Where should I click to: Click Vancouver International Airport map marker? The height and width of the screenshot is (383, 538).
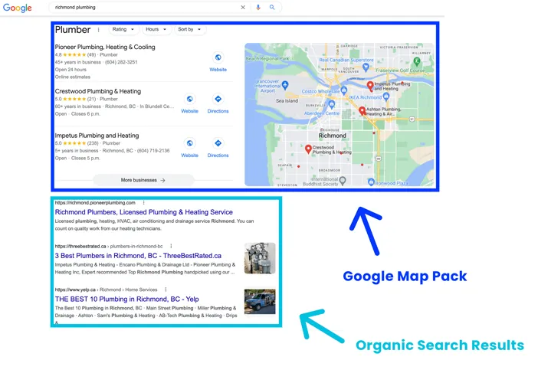(285, 85)
